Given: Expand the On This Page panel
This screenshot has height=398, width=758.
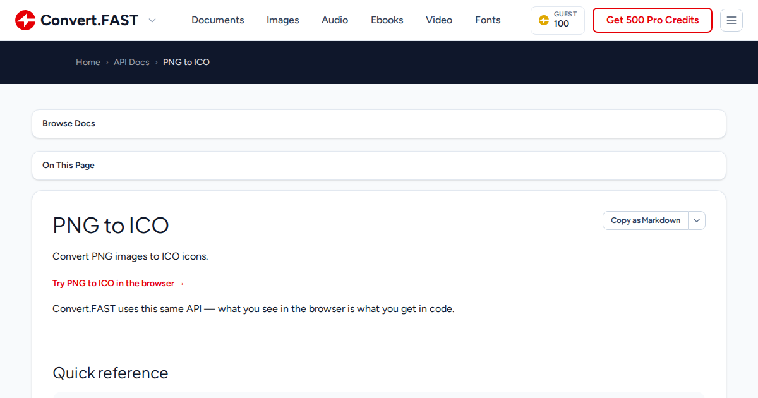Looking at the screenshot, I should click(x=379, y=166).
